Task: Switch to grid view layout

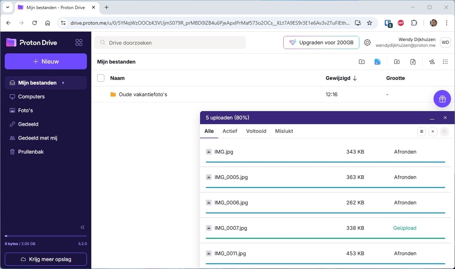Action: pos(445,62)
